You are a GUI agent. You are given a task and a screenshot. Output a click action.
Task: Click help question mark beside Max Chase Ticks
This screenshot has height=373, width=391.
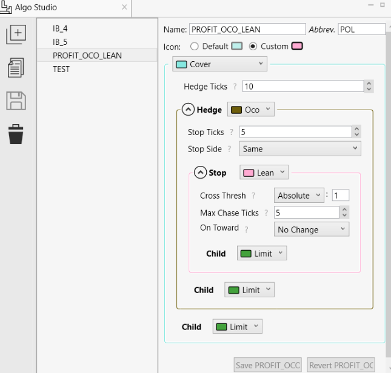click(x=266, y=213)
